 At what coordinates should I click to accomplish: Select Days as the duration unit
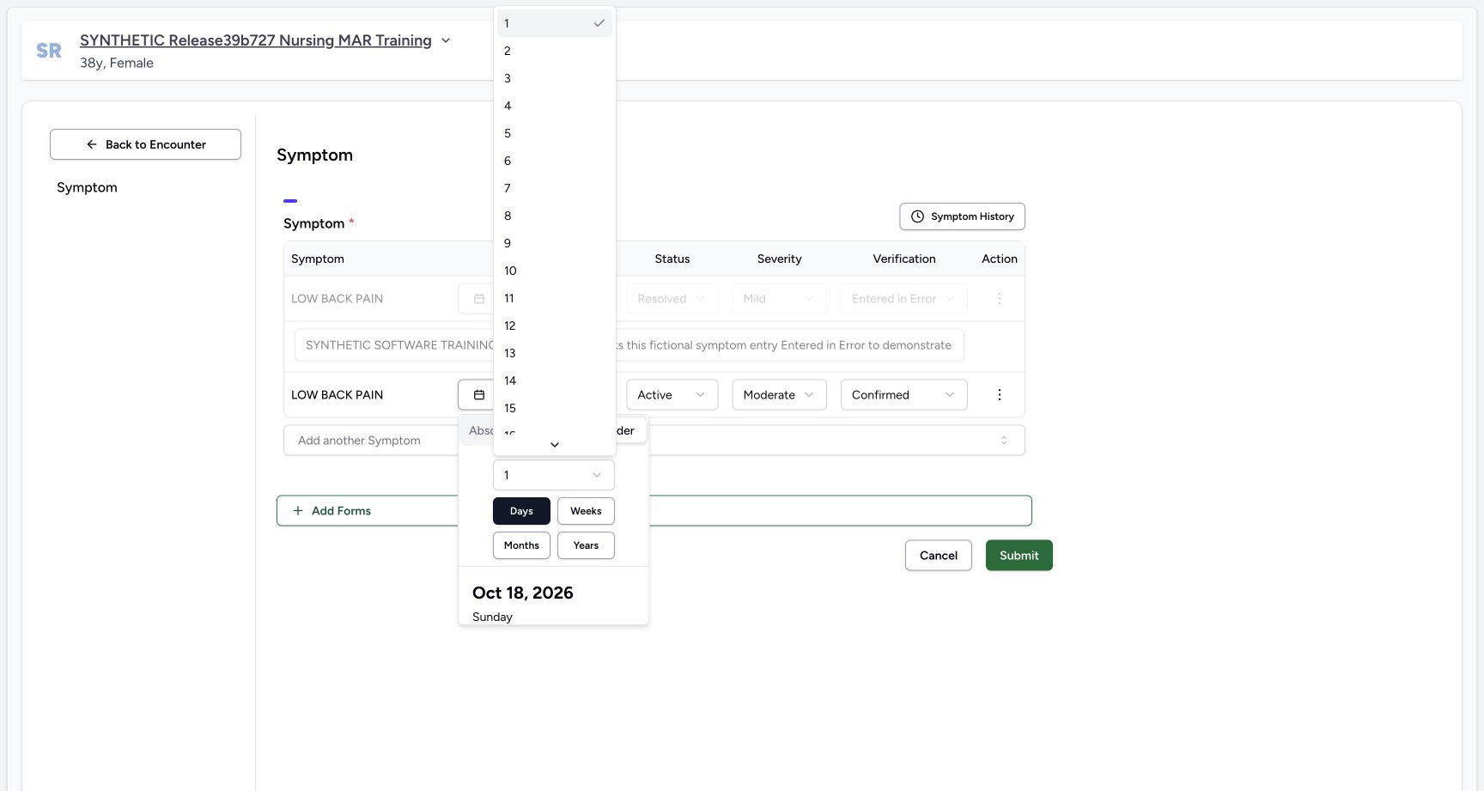click(521, 511)
